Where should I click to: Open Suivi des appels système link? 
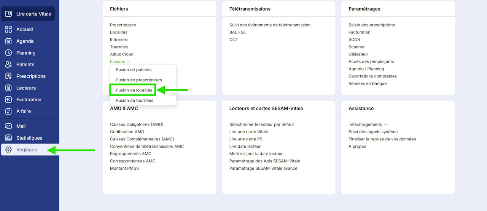(373, 132)
